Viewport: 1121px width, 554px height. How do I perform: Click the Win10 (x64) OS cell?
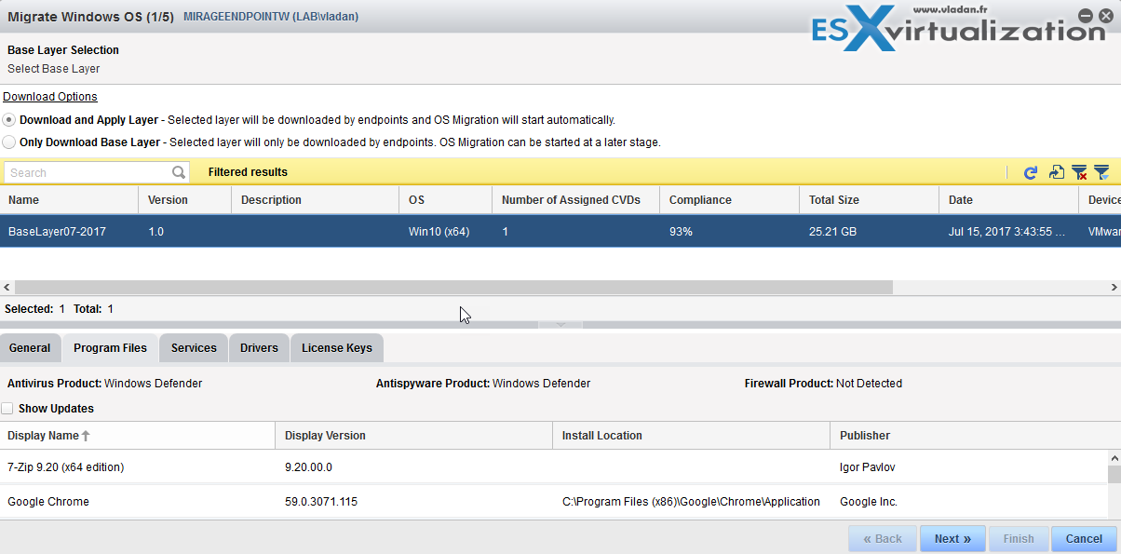pos(439,232)
